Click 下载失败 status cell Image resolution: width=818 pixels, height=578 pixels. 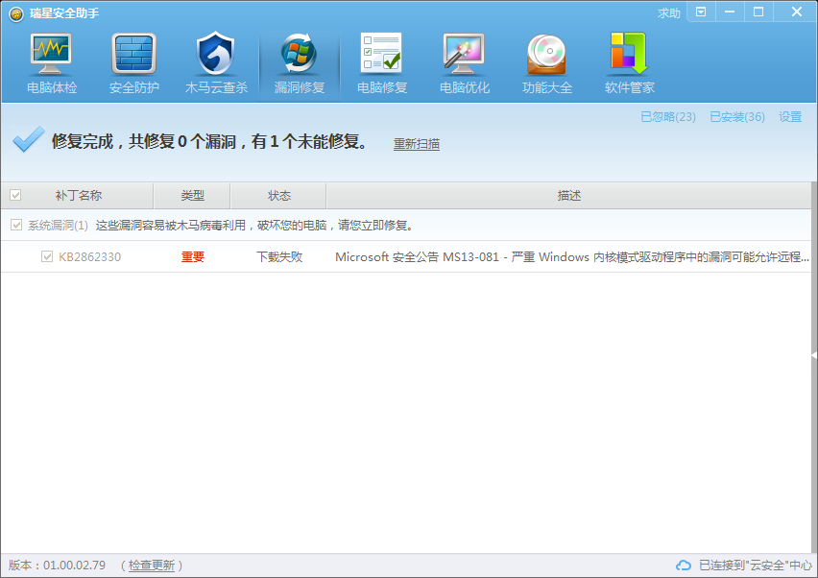[279, 256]
